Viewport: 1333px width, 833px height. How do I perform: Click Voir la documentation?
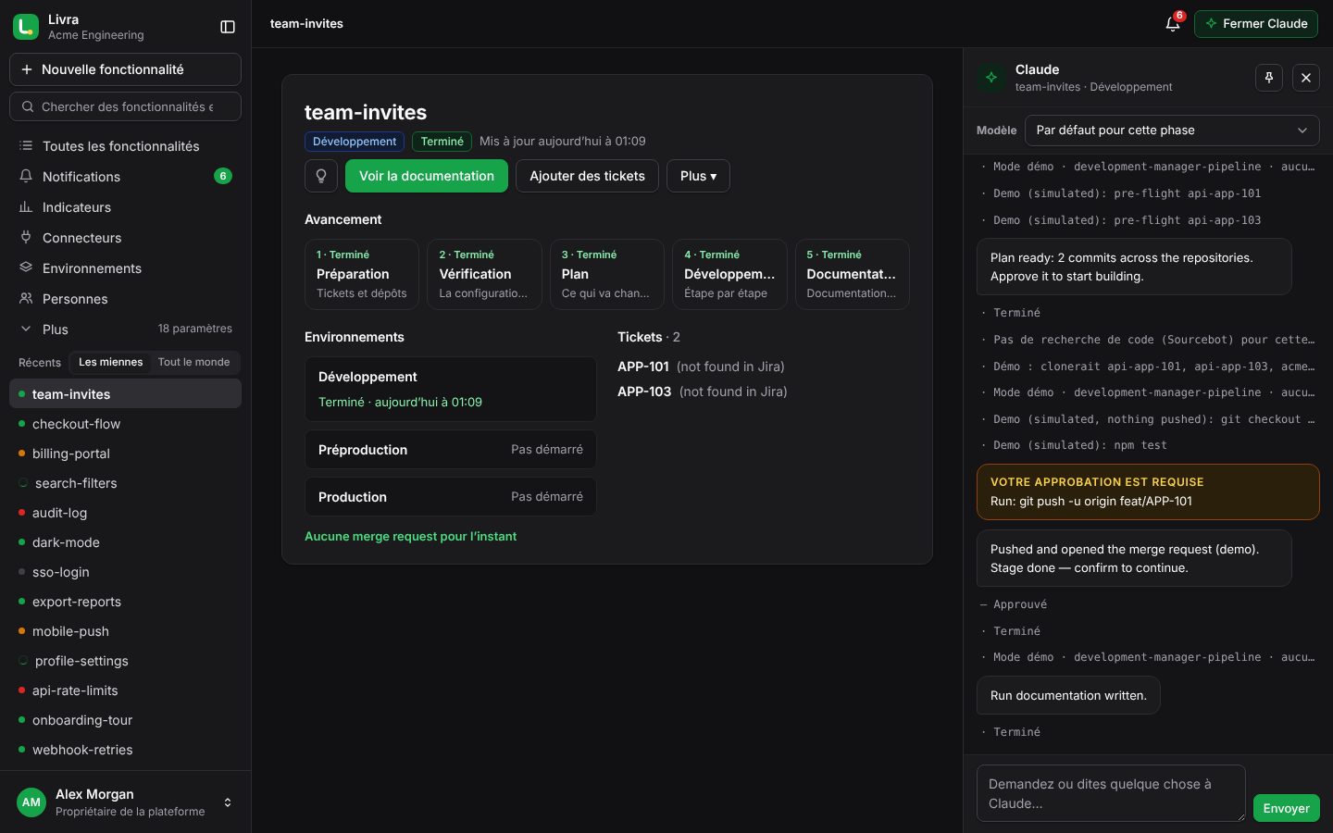coord(427,176)
